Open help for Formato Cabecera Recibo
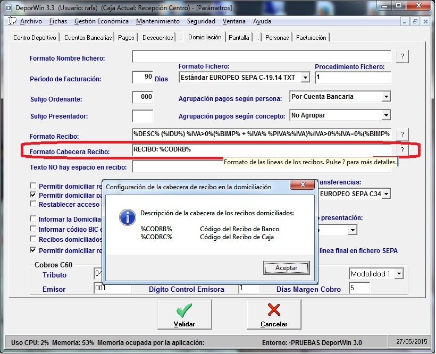The width and height of the screenshot is (436, 354). click(x=402, y=150)
